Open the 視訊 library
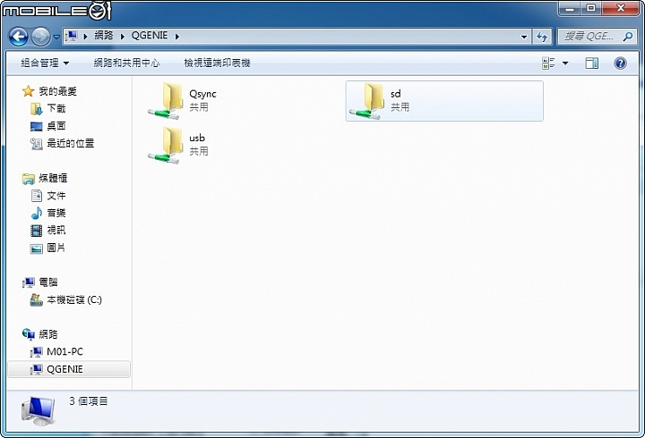This screenshot has height=438, width=645. pos(56,230)
